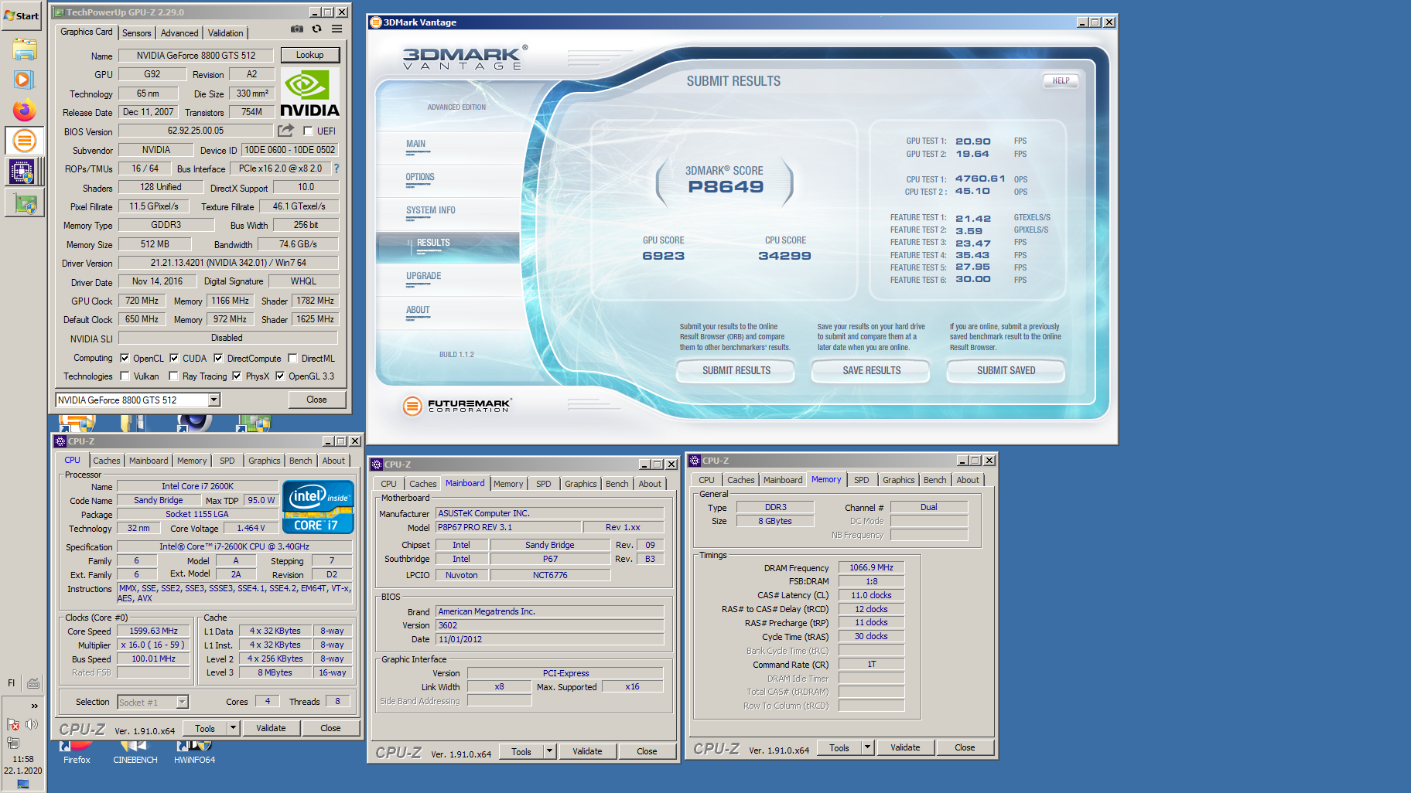Toggle the PhysX checkbox
Screen dimensions: 1411x793
coord(237,376)
